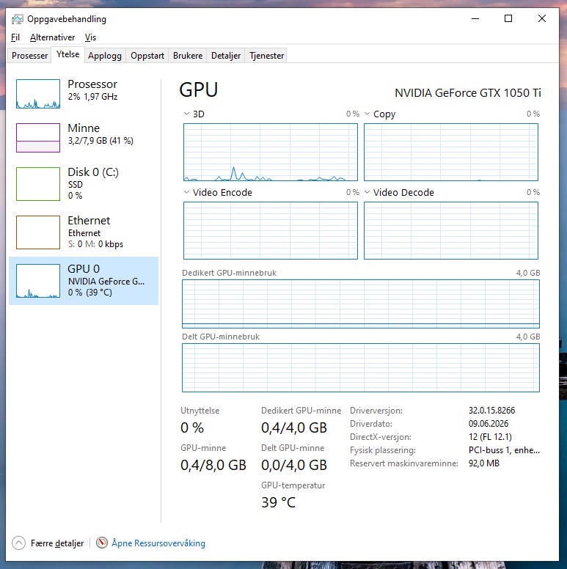The image size is (567, 569).
Task: Click Åpne Ressursovervåking link
Action: [x=158, y=543]
